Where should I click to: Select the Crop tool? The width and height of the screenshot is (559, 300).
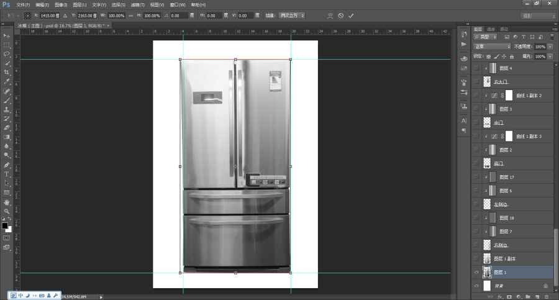(6, 72)
